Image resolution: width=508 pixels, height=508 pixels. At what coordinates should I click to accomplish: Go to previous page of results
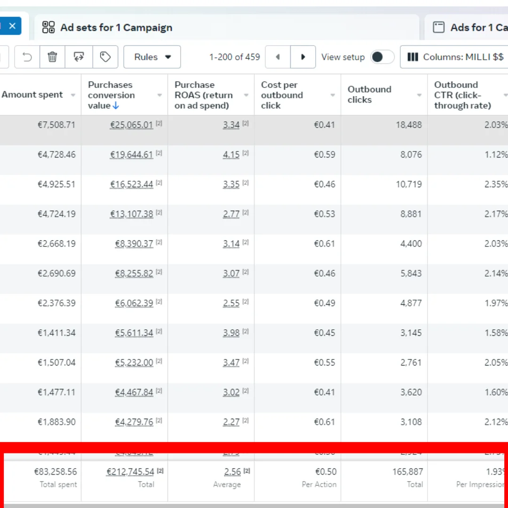pyautogui.click(x=278, y=57)
